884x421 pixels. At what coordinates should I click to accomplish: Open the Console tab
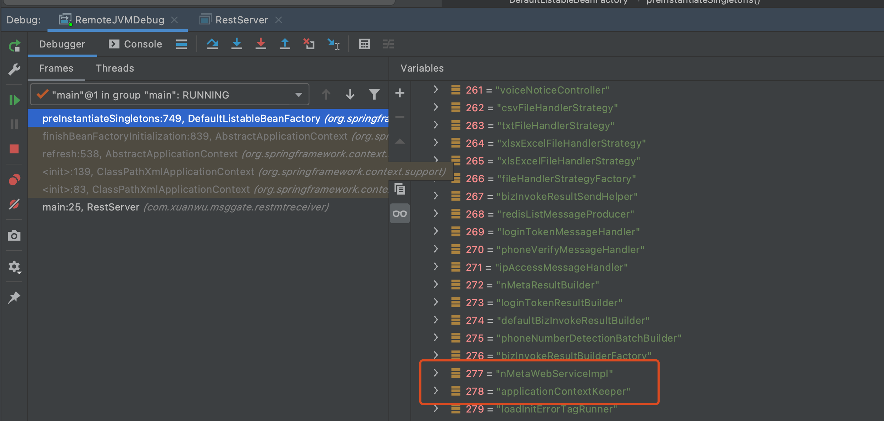[x=135, y=44]
